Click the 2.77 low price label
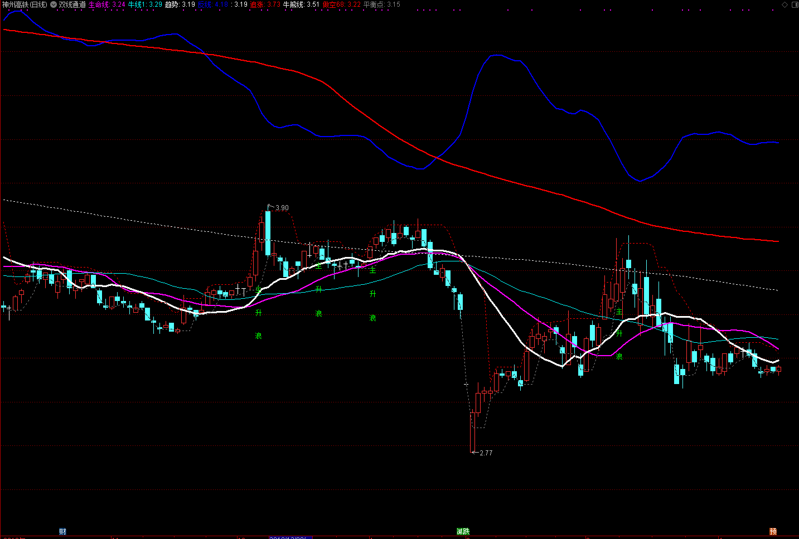 coord(486,453)
